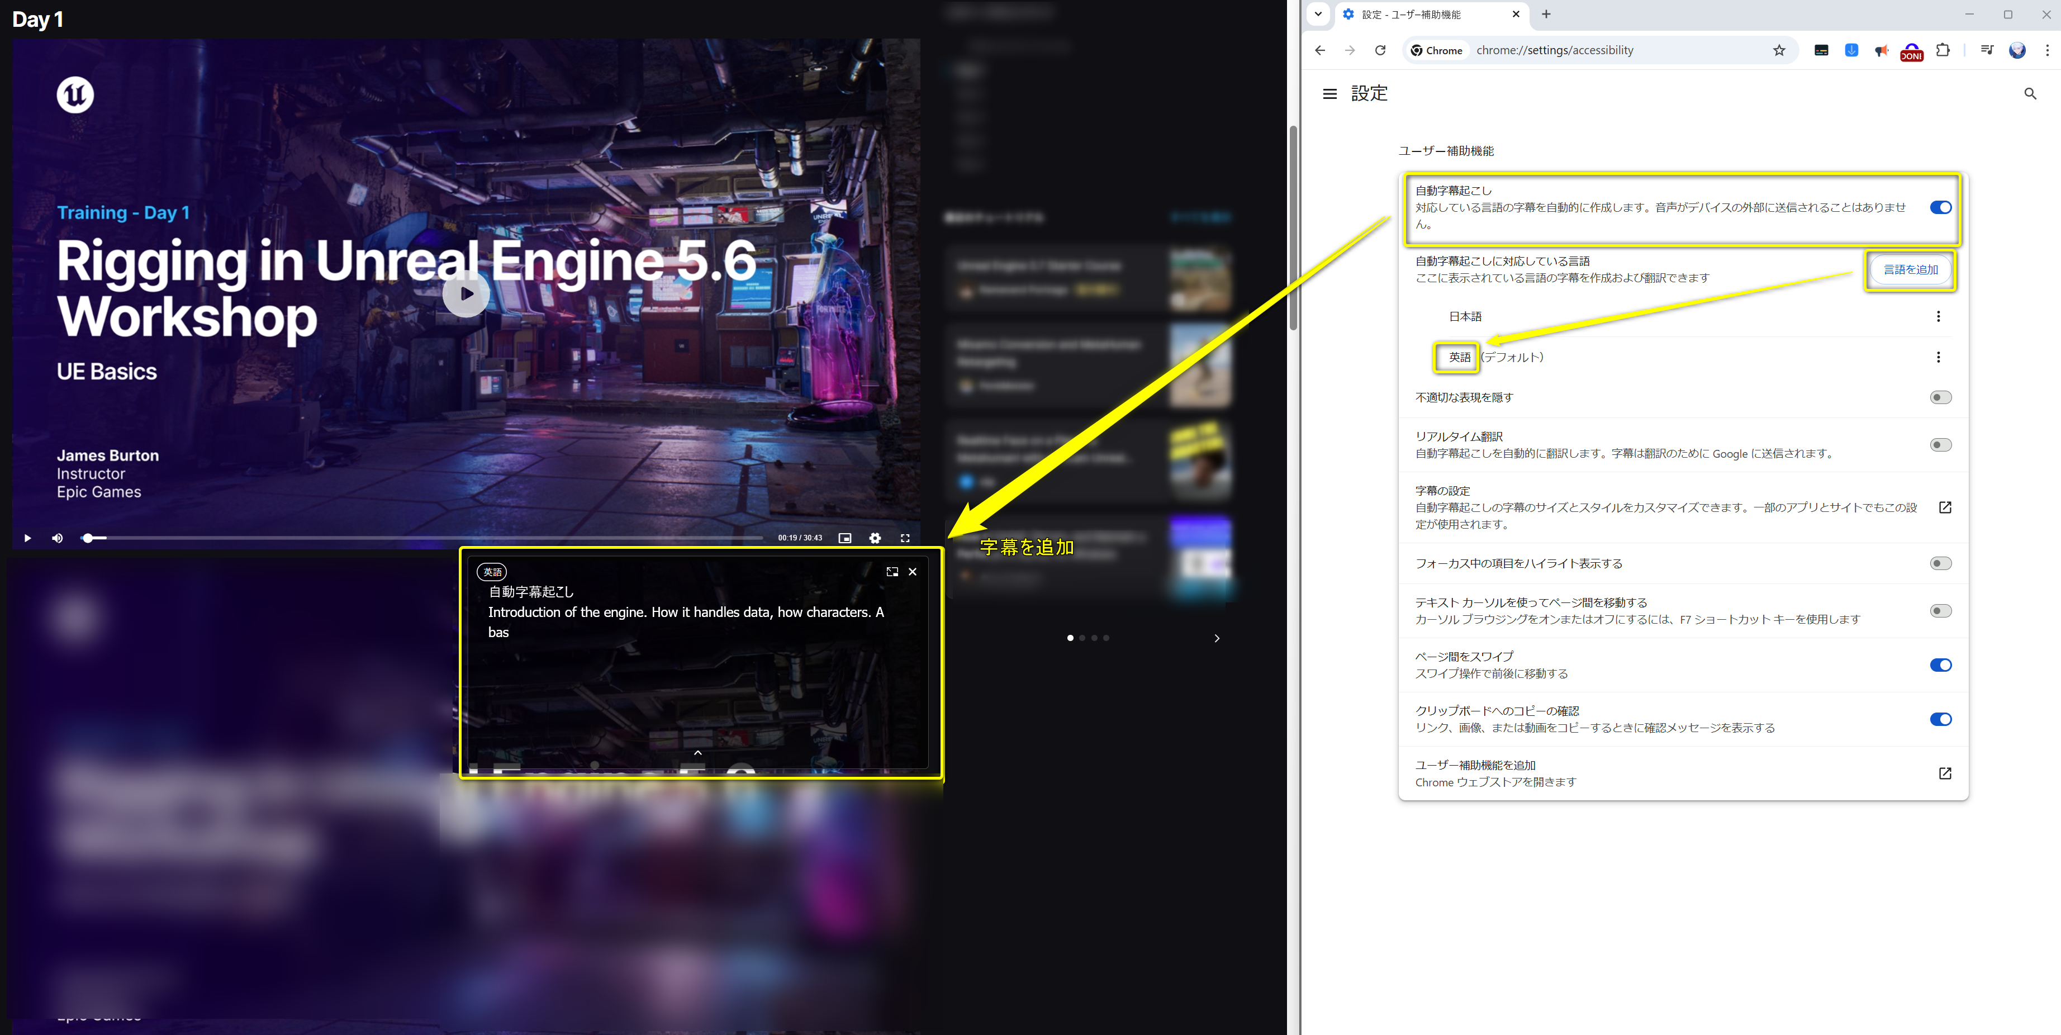Open the Chrome extensions puzzle icon
2061x1035 pixels.
tap(1943, 50)
